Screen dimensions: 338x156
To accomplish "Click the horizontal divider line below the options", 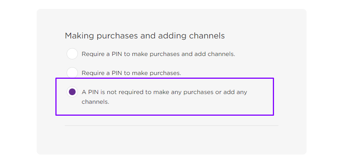I will [171, 126].
